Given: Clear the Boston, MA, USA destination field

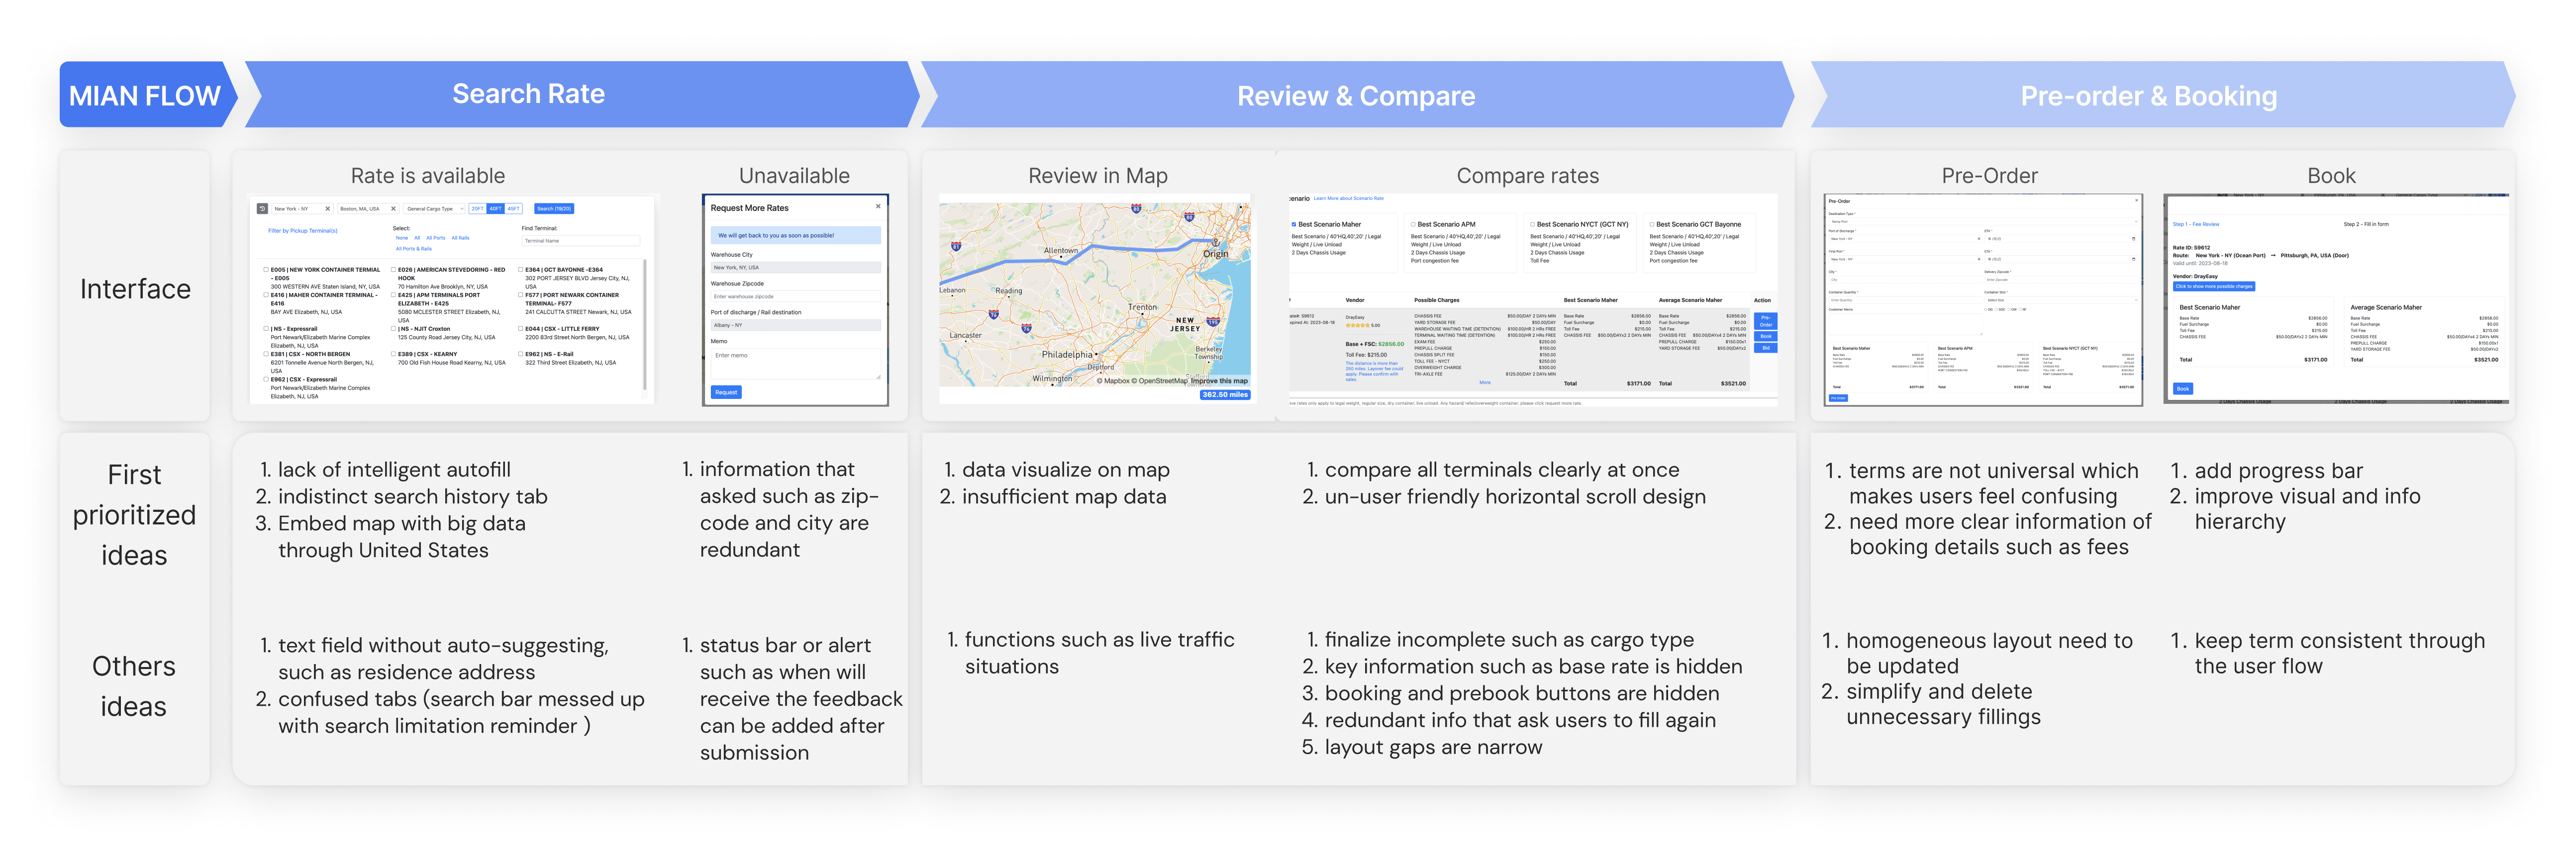Looking at the screenshot, I should point(393,209).
